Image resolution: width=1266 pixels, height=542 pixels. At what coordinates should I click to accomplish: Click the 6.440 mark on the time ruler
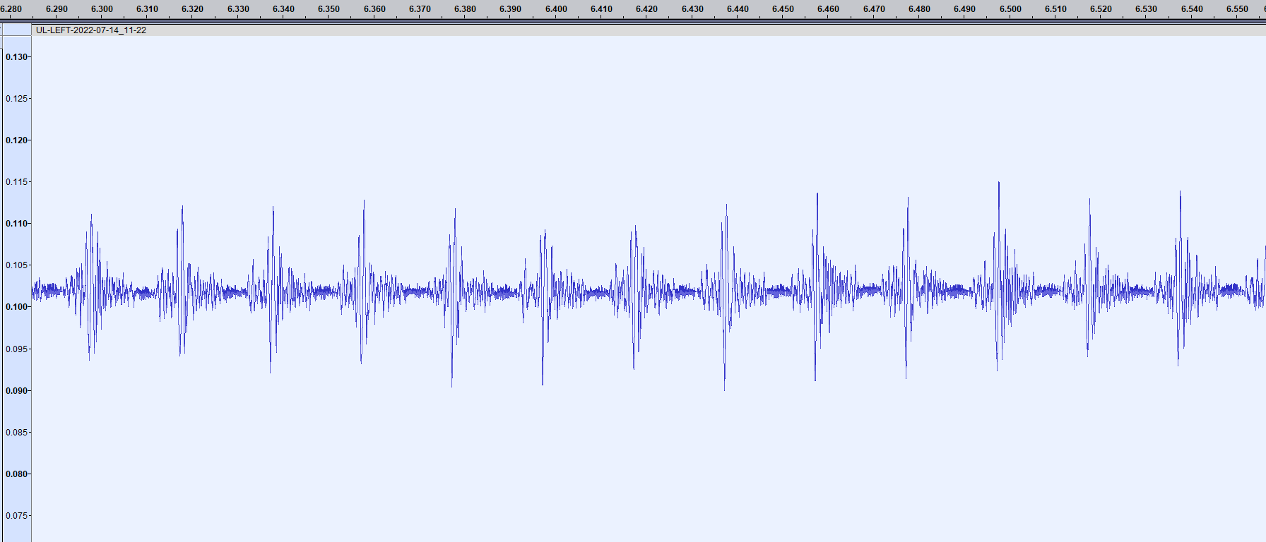[738, 9]
